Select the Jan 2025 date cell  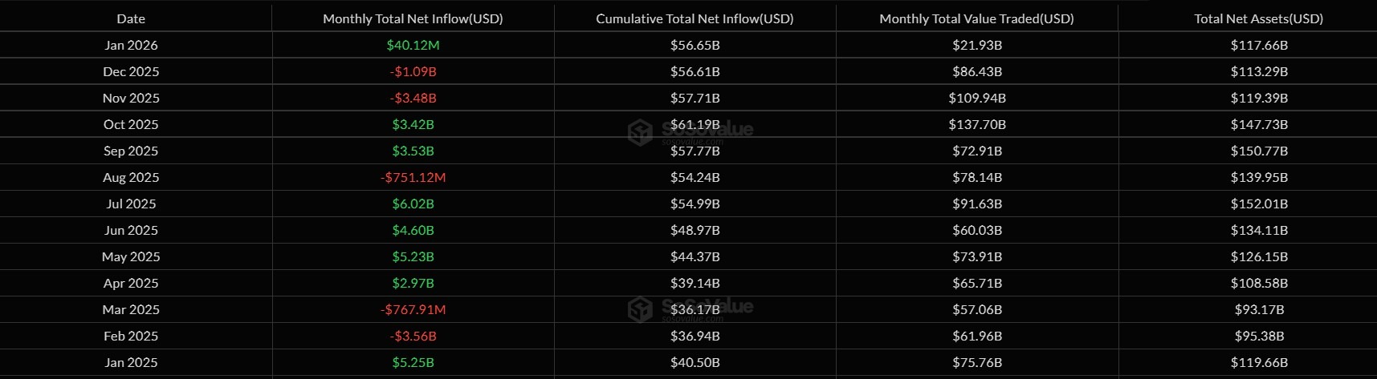click(x=131, y=362)
